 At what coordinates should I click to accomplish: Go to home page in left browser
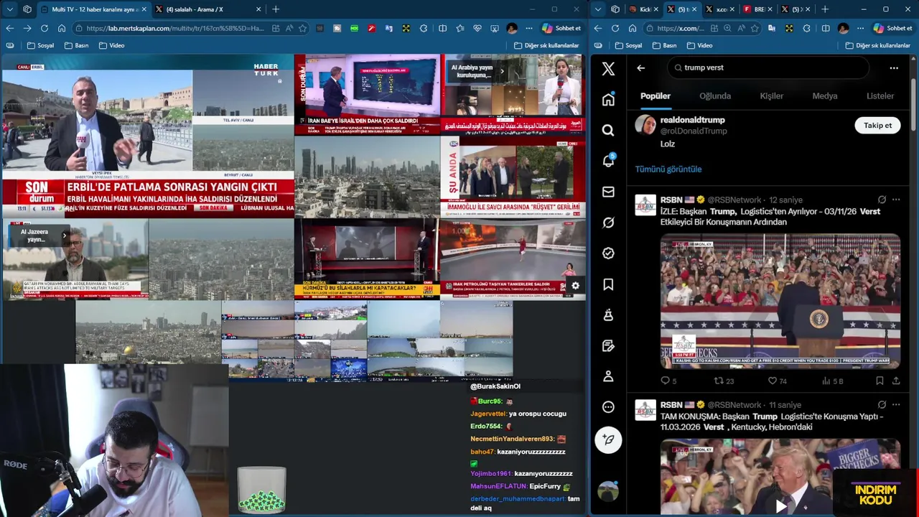(x=62, y=28)
